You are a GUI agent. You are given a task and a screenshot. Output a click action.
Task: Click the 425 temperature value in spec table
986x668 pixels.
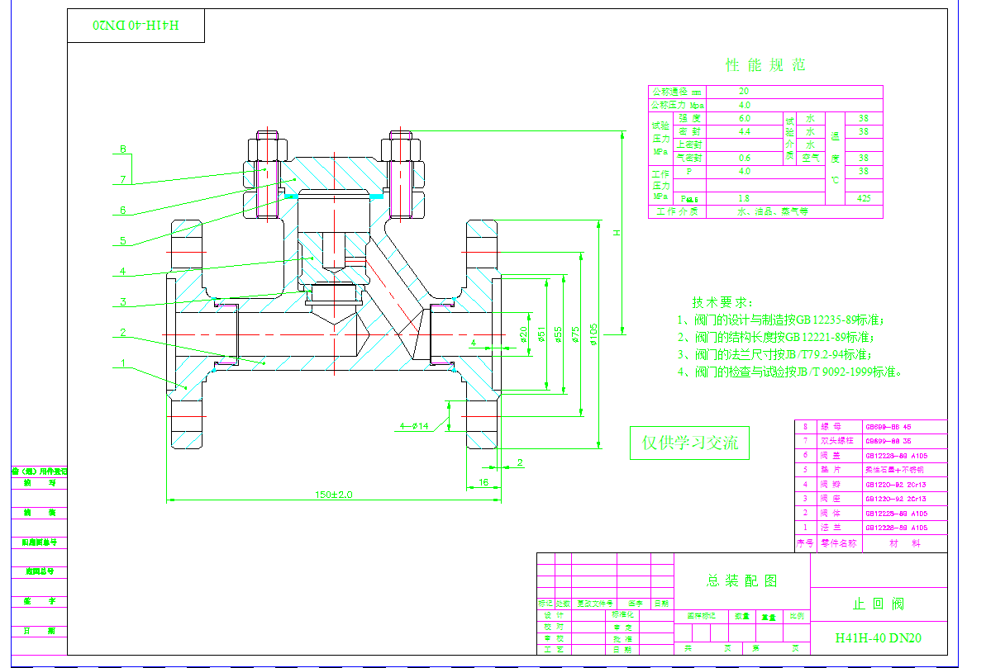[x=864, y=198]
